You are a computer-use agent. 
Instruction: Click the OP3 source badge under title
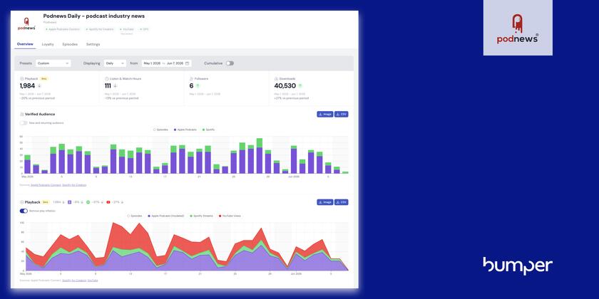pos(144,29)
